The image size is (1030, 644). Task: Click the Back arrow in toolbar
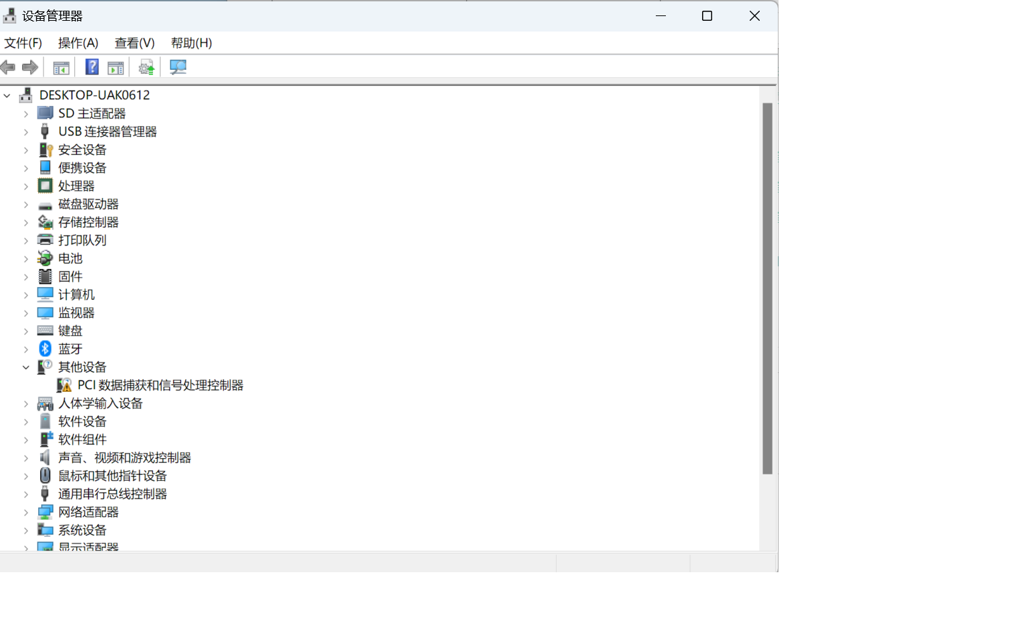pos(8,67)
